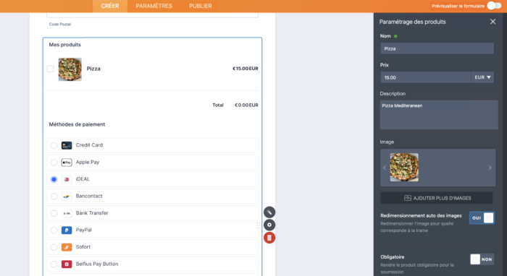
Task: Switch to the PUBLIER tab
Action: pyautogui.click(x=201, y=6)
